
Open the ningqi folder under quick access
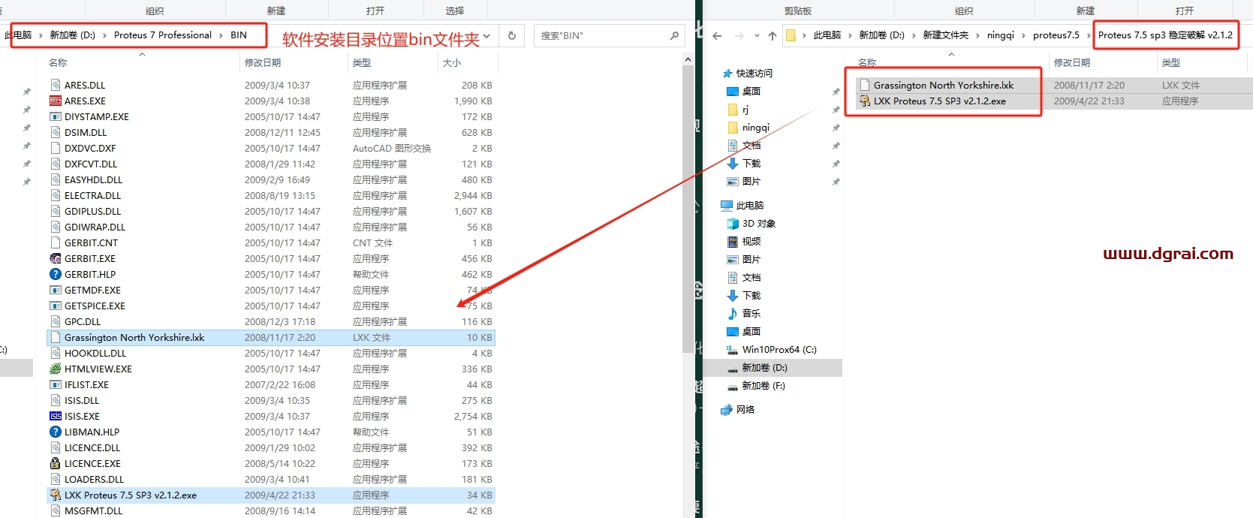point(755,127)
